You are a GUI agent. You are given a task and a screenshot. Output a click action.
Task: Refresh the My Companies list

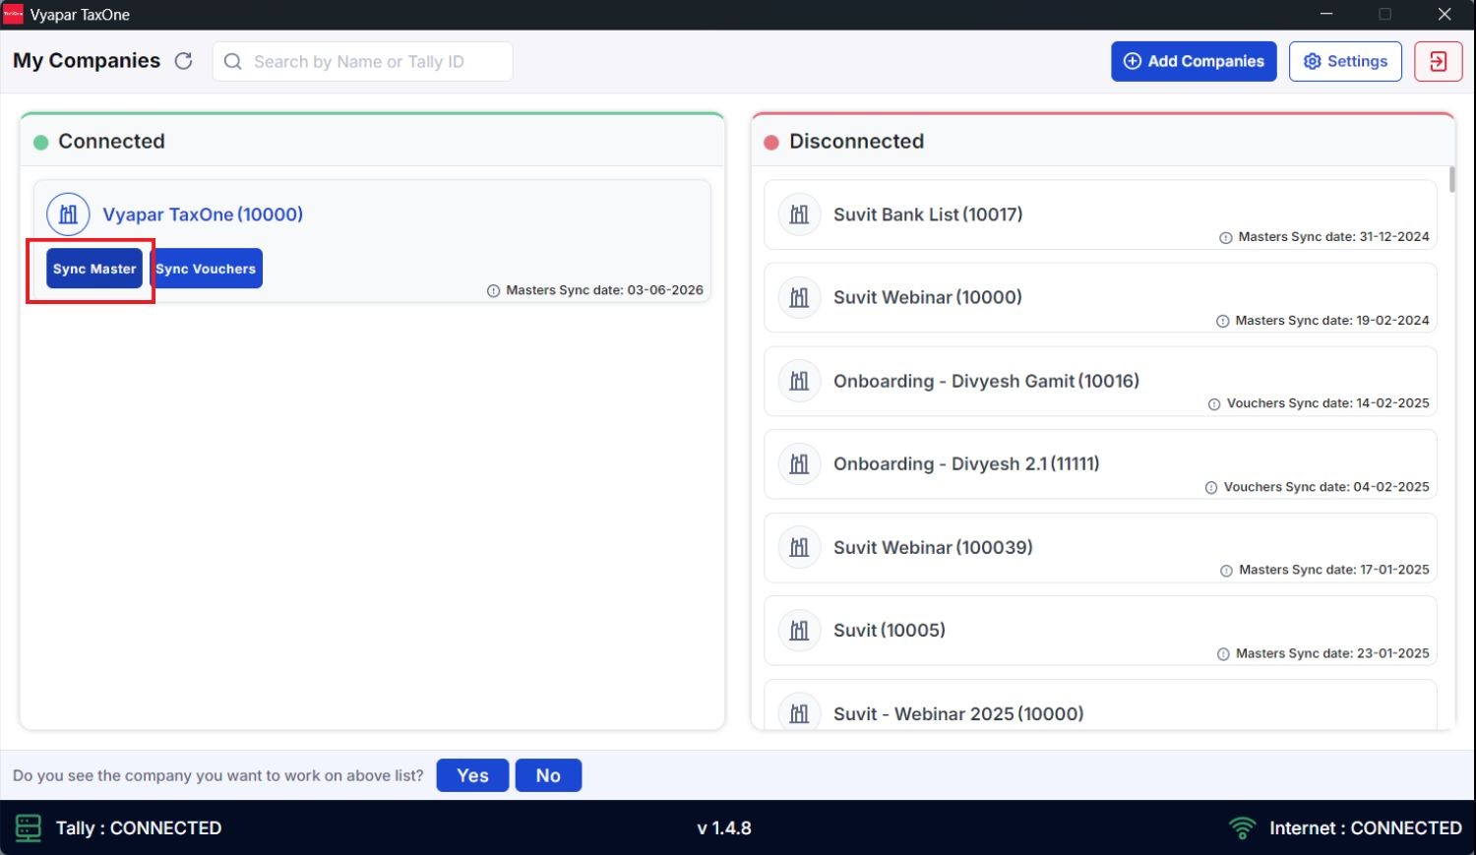pyautogui.click(x=183, y=61)
